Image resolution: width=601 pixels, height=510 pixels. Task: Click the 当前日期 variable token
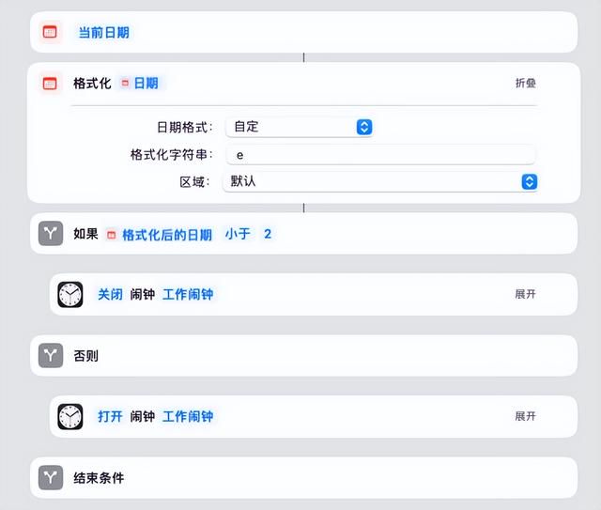click(103, 33)
